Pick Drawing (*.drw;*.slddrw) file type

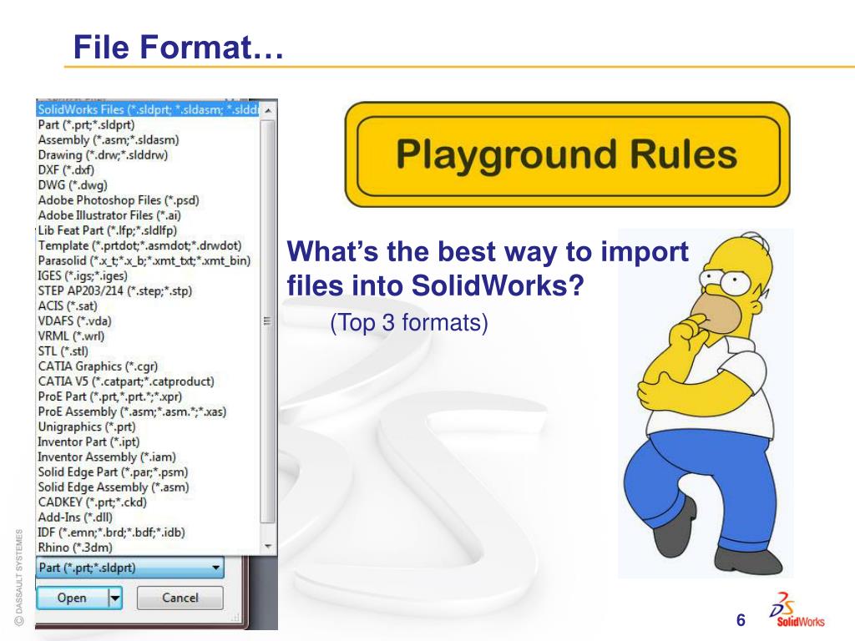pyautogui.click(x=149, y=154)
